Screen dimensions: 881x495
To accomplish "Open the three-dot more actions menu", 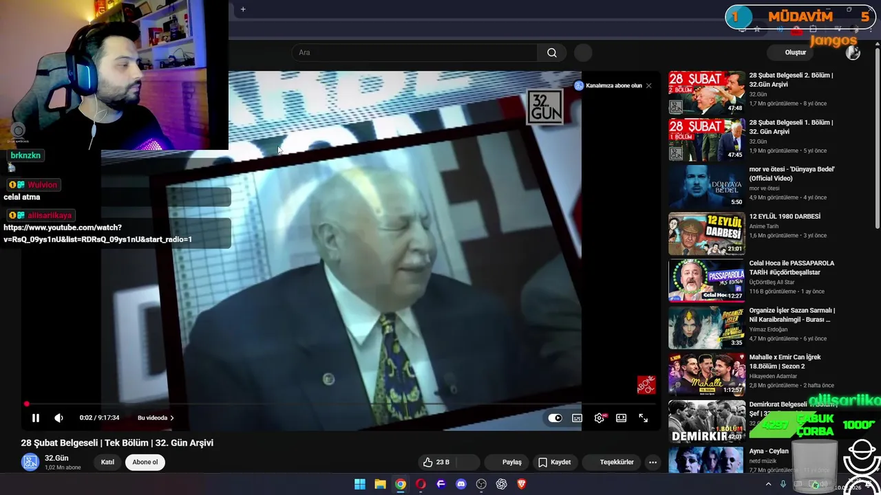I will (652, 462).
